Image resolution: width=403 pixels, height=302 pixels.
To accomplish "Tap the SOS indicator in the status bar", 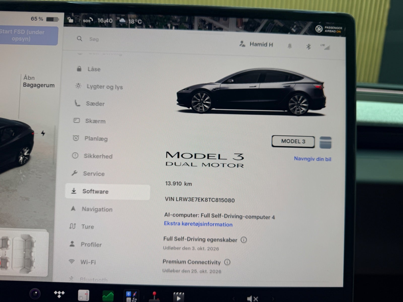I will tap(88, 20).
